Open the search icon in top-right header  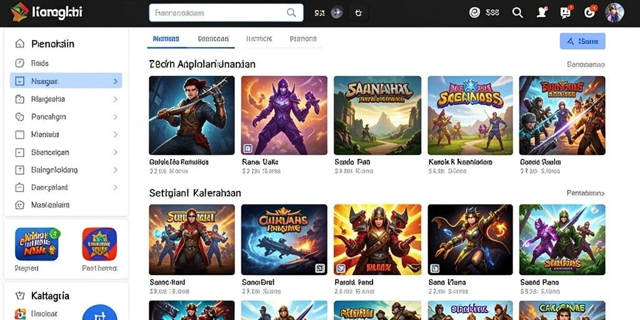coord(517,12)
